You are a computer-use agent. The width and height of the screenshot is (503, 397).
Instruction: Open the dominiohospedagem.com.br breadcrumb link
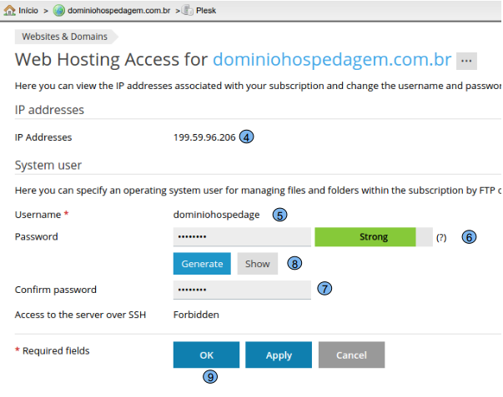[119, 11]
